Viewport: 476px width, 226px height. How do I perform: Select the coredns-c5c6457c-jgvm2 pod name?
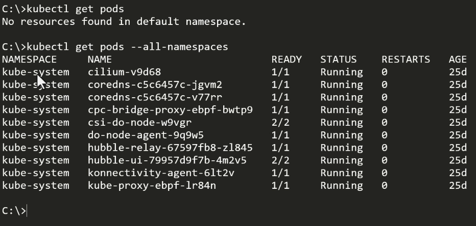[x=155, y=84]
